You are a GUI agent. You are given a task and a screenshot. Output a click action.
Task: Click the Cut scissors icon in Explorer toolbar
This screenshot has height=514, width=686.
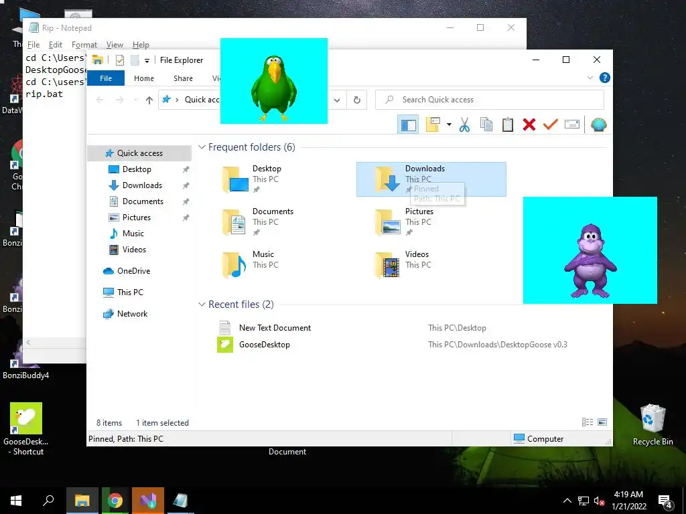464,124
